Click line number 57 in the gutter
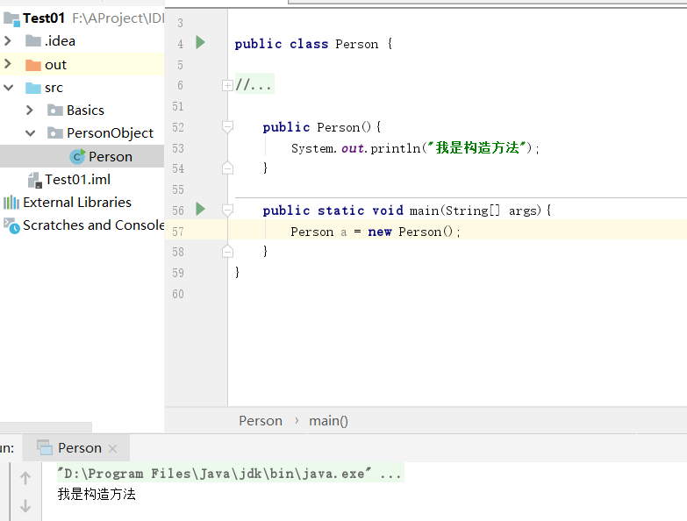This screenshot has height=521, width=687. (178, 232)
